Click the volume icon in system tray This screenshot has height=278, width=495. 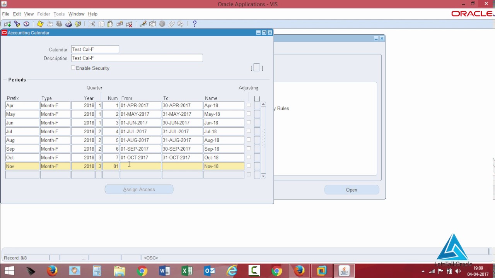[458, 271]
